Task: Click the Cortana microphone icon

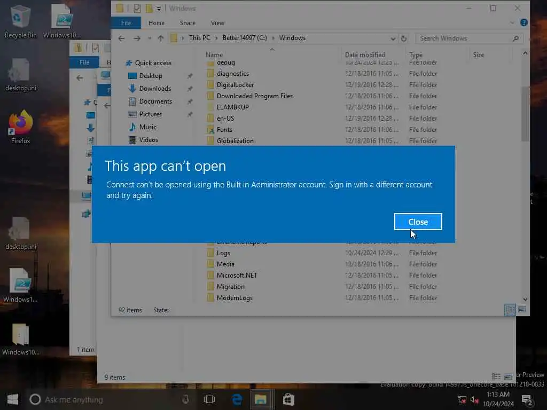Action: tap(185, 399)
